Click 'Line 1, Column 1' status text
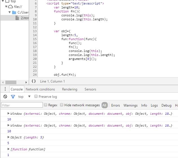The image size is (178, 158). (52, 81)
